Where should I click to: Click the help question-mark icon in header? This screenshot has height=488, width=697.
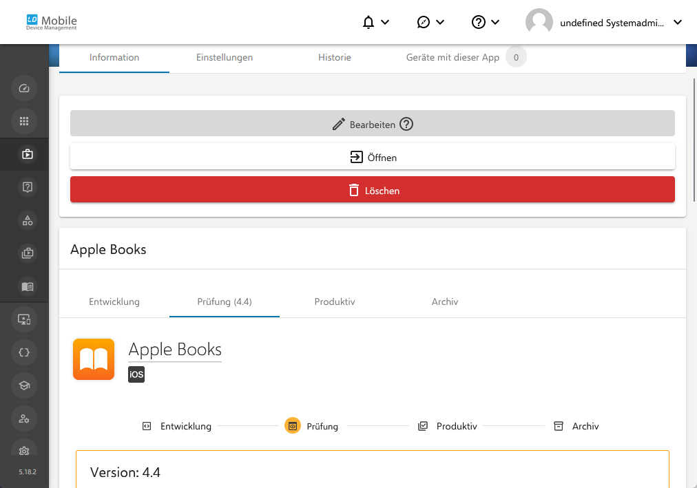[478, 22]
